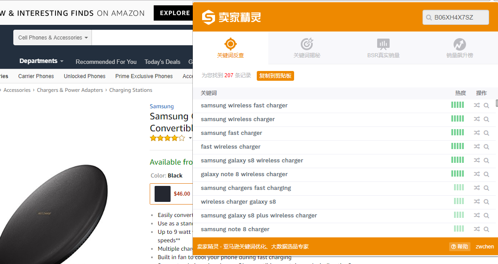Expand the Cell Phones & Accessories search dropdown
498x264 pixels.
(x=52, y=38)
